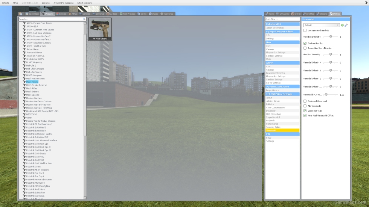Switch to the Entities tab

(x=61, y=14)
